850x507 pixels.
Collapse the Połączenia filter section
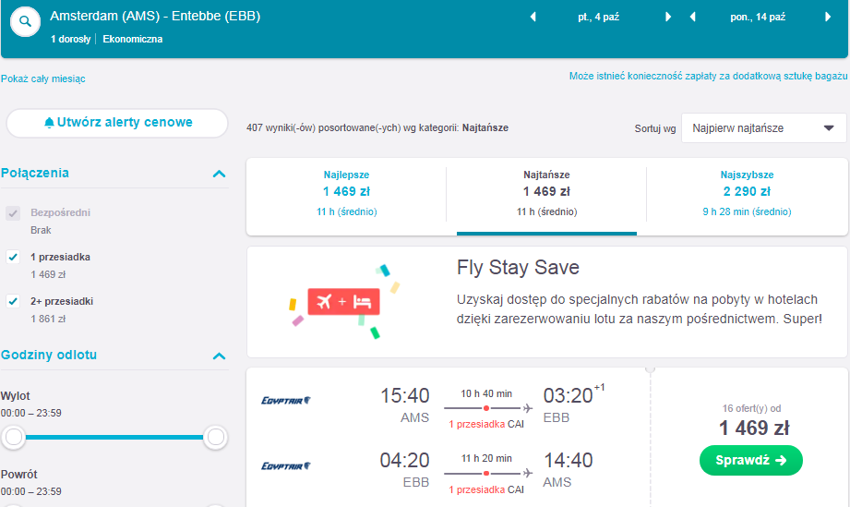point(219,174)
